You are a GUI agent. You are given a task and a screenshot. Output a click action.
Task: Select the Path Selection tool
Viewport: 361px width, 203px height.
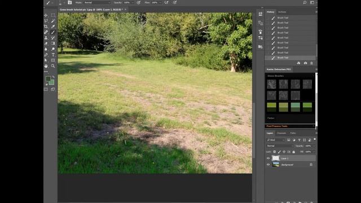46,60
